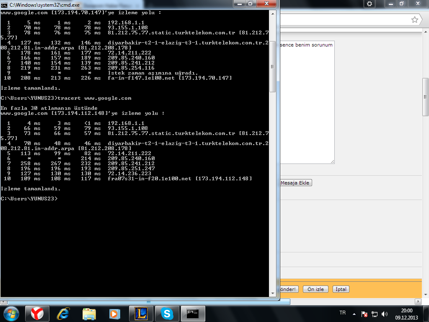Click the browser page scroll up arrow
429x322 pixels.
coord(426,32)
